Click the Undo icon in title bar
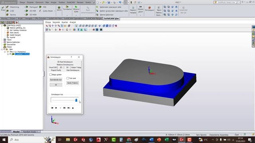 pyautogui.click(x=120, y=2)
